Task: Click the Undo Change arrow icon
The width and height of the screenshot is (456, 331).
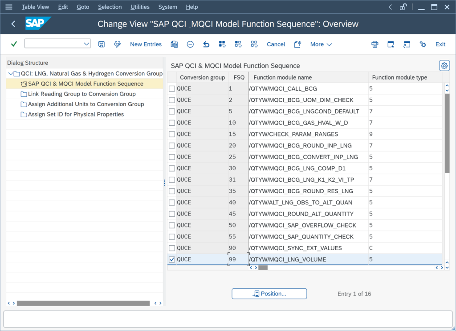Action: pyautogui.click(x=206, y=44)
